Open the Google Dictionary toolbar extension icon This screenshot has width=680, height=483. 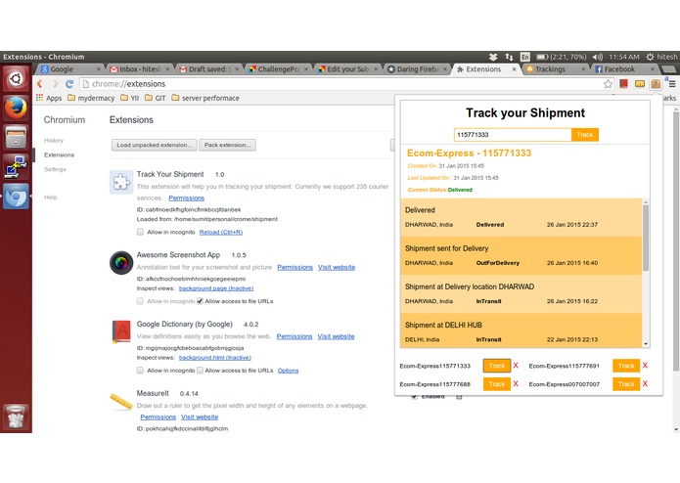[623, 84]
